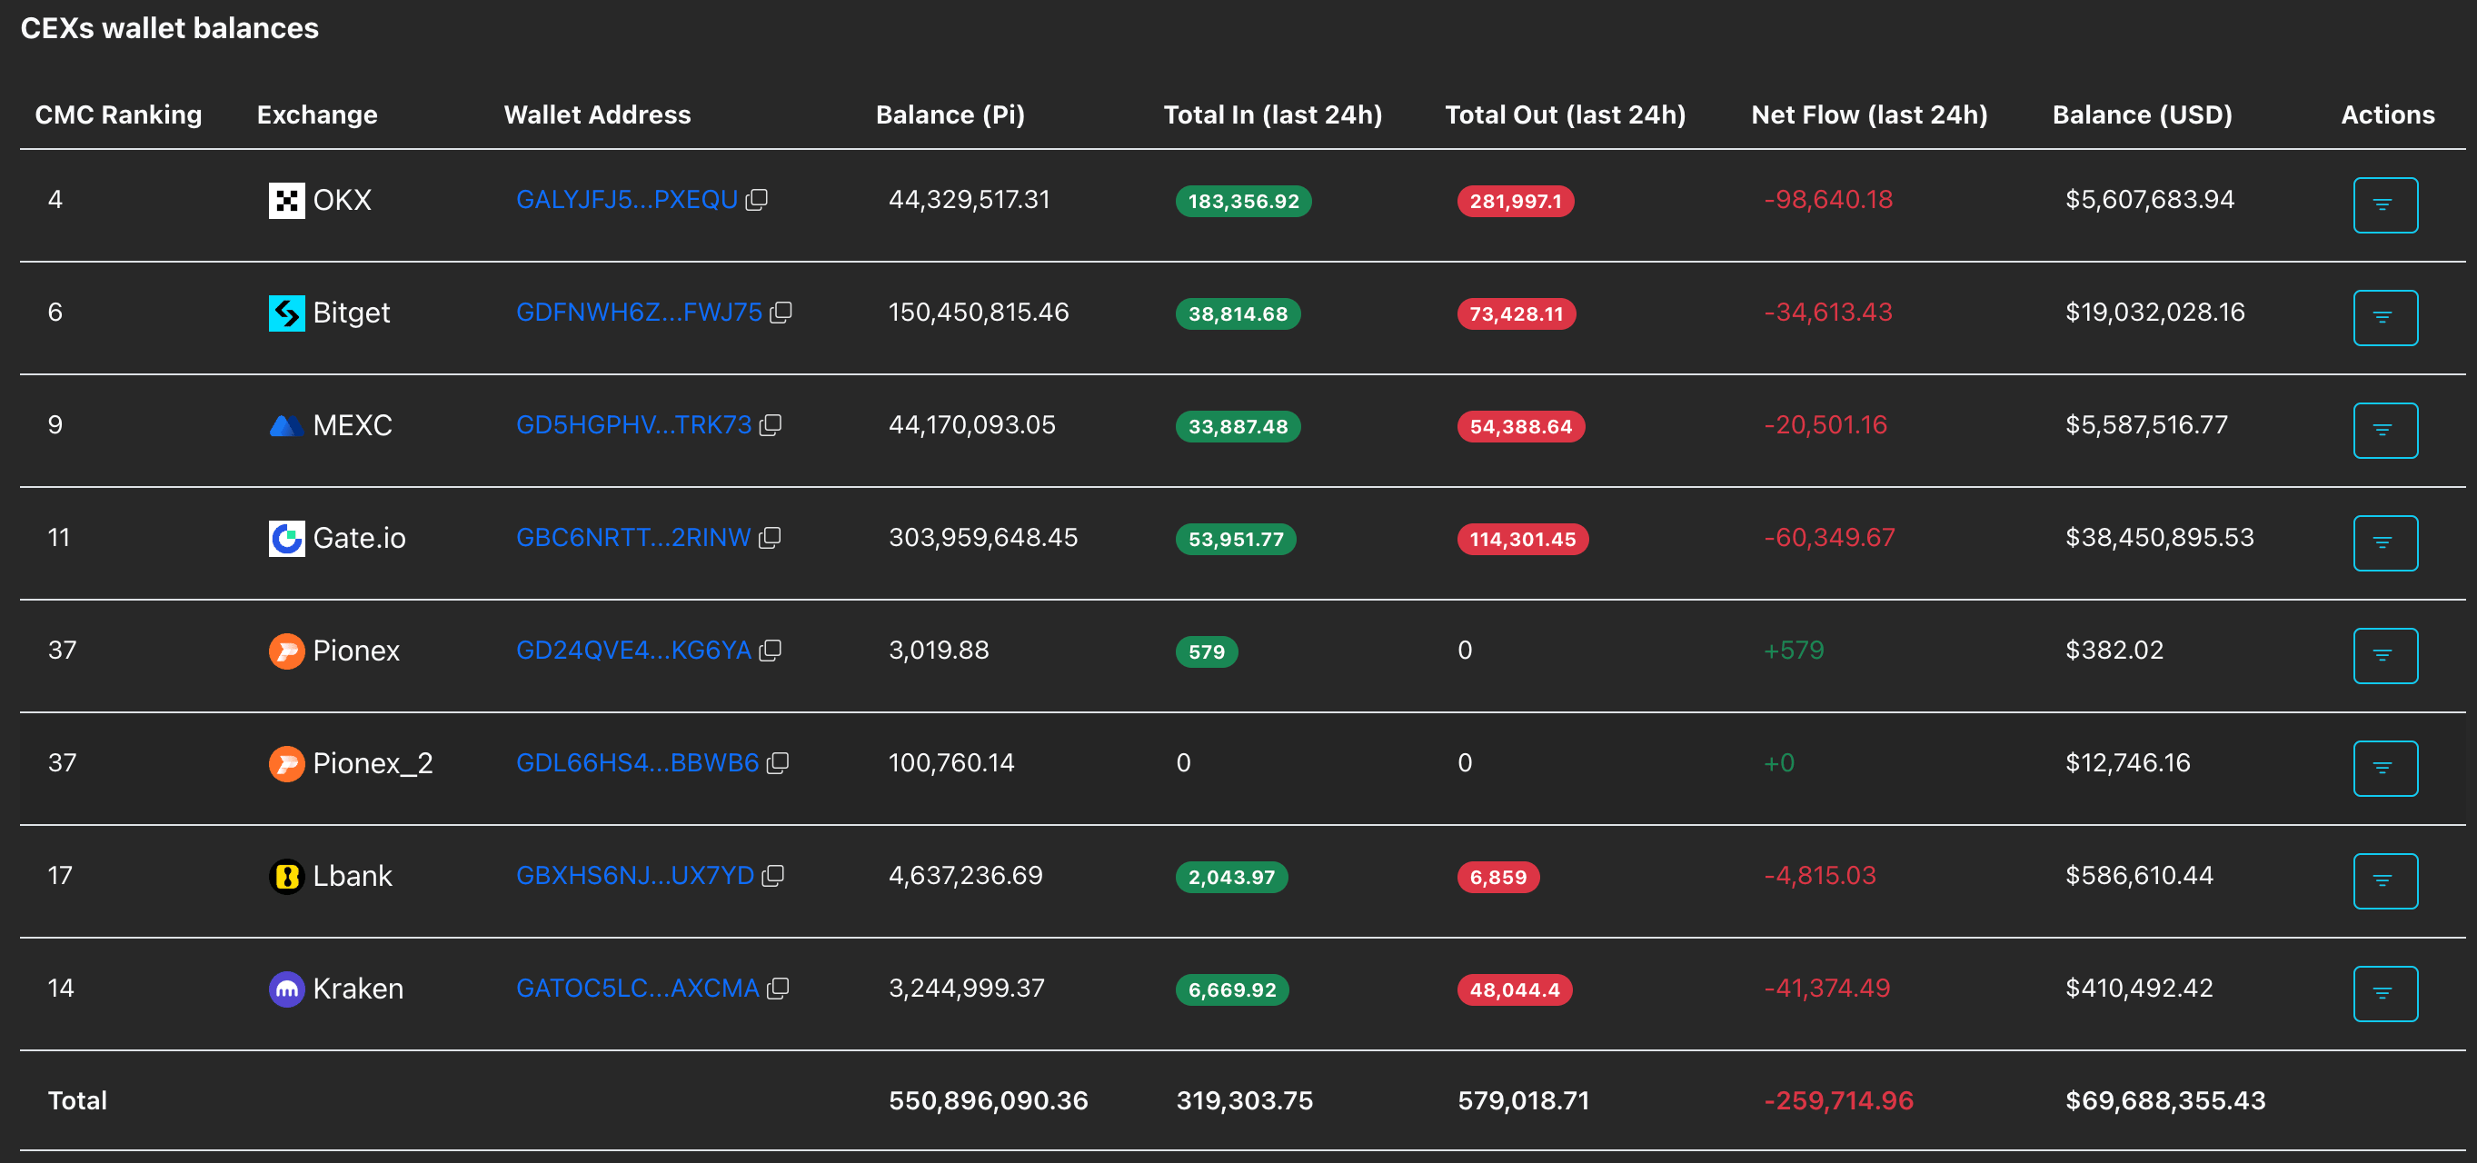Click the red 73,428.11 badge for Bitget
The height and width of the screenshot is (1163, 2477).
pyautogui.click(x=1517, y=313)
